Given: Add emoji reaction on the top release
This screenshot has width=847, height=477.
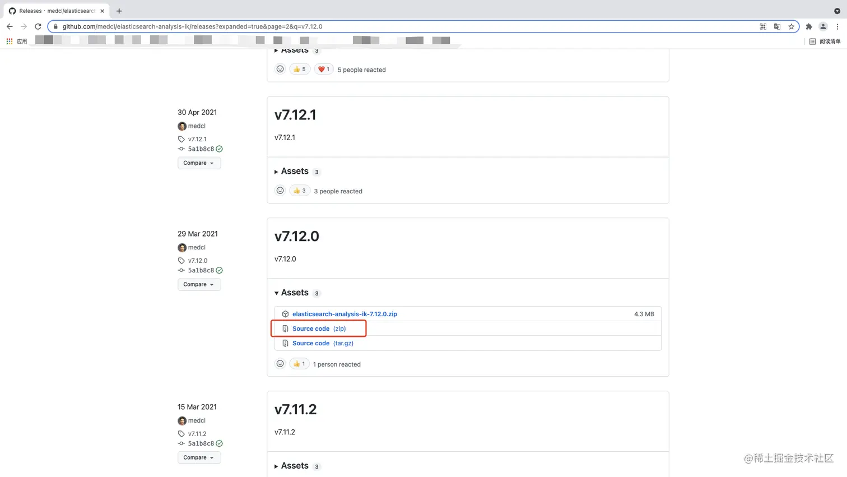Looking at the screenshot, I should point(280,69).
